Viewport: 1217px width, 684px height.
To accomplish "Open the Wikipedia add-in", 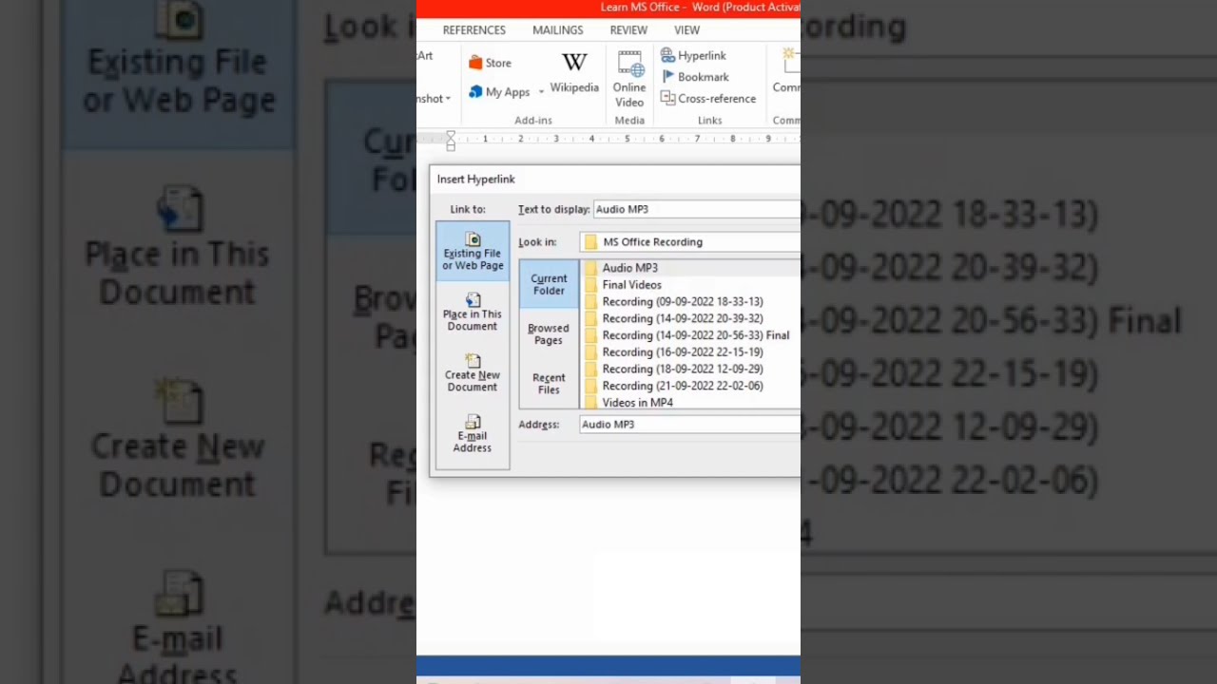I will point(574,73).
